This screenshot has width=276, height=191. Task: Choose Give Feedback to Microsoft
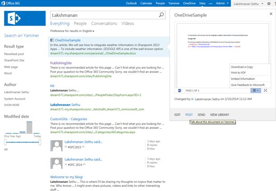(248, 85)
